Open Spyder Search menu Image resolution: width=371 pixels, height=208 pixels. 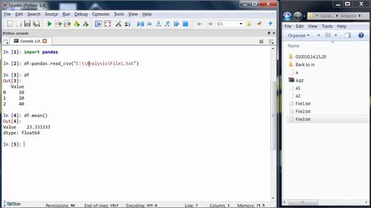coord(34,14)
